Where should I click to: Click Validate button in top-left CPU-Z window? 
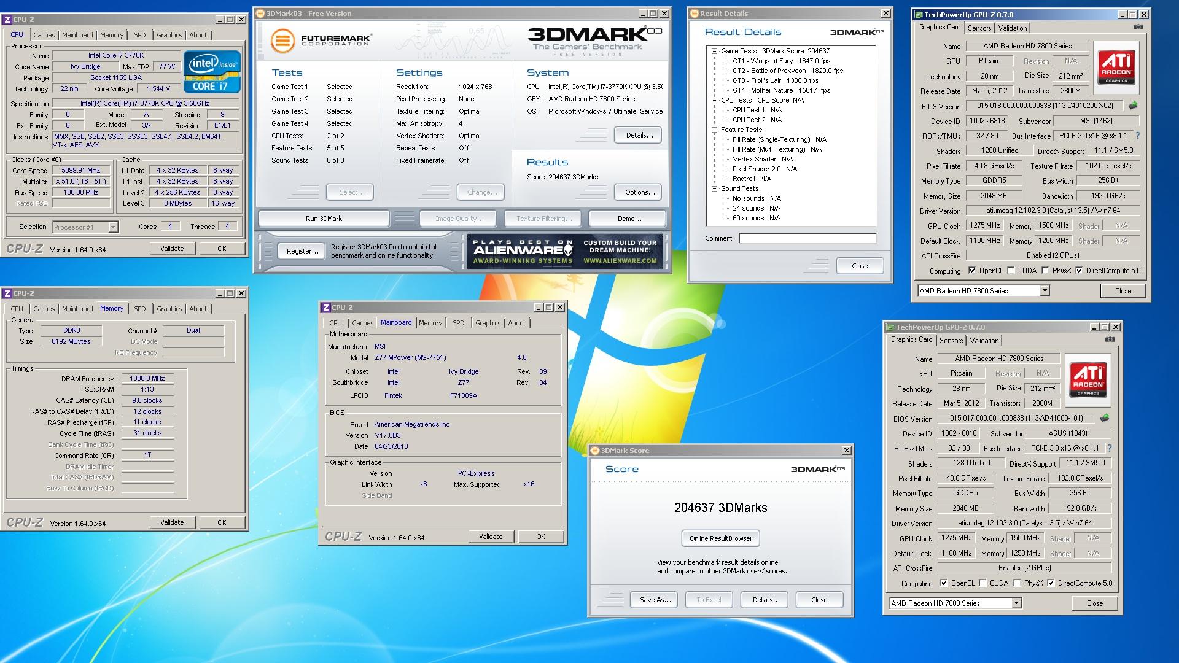pyautogui.click(x=172, y=249)
